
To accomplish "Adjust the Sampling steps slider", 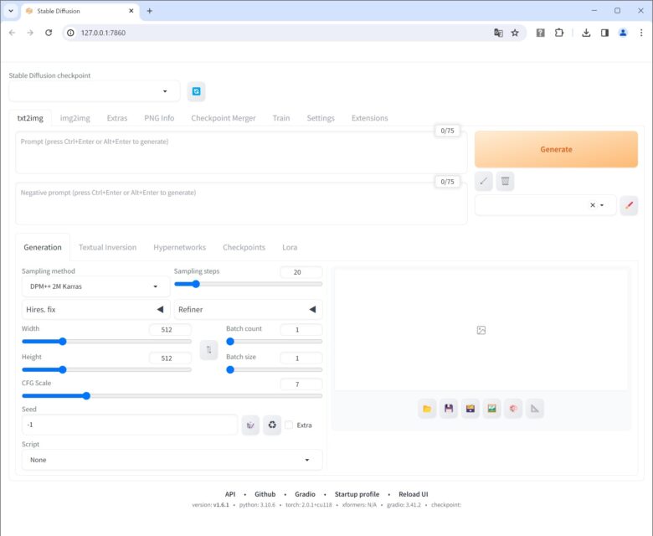I will tap(248, 284).
